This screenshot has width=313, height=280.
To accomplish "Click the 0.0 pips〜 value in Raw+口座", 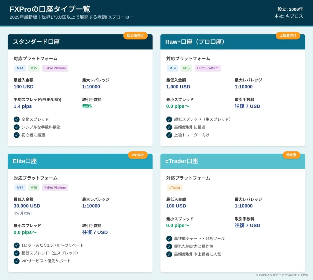I will (178, 106).
